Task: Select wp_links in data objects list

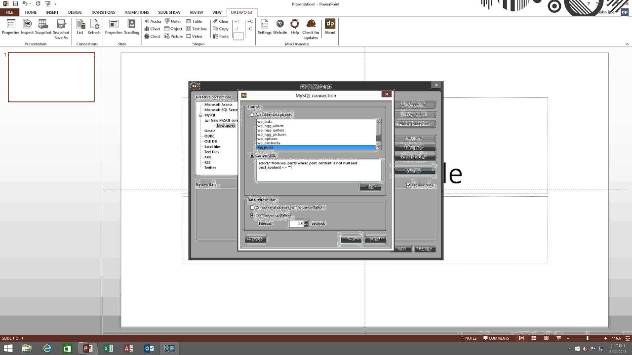Action: tap(265, 122)
